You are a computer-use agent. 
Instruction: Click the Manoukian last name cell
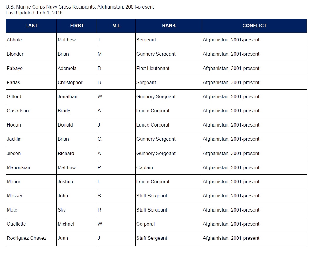[x=19, y=167]
